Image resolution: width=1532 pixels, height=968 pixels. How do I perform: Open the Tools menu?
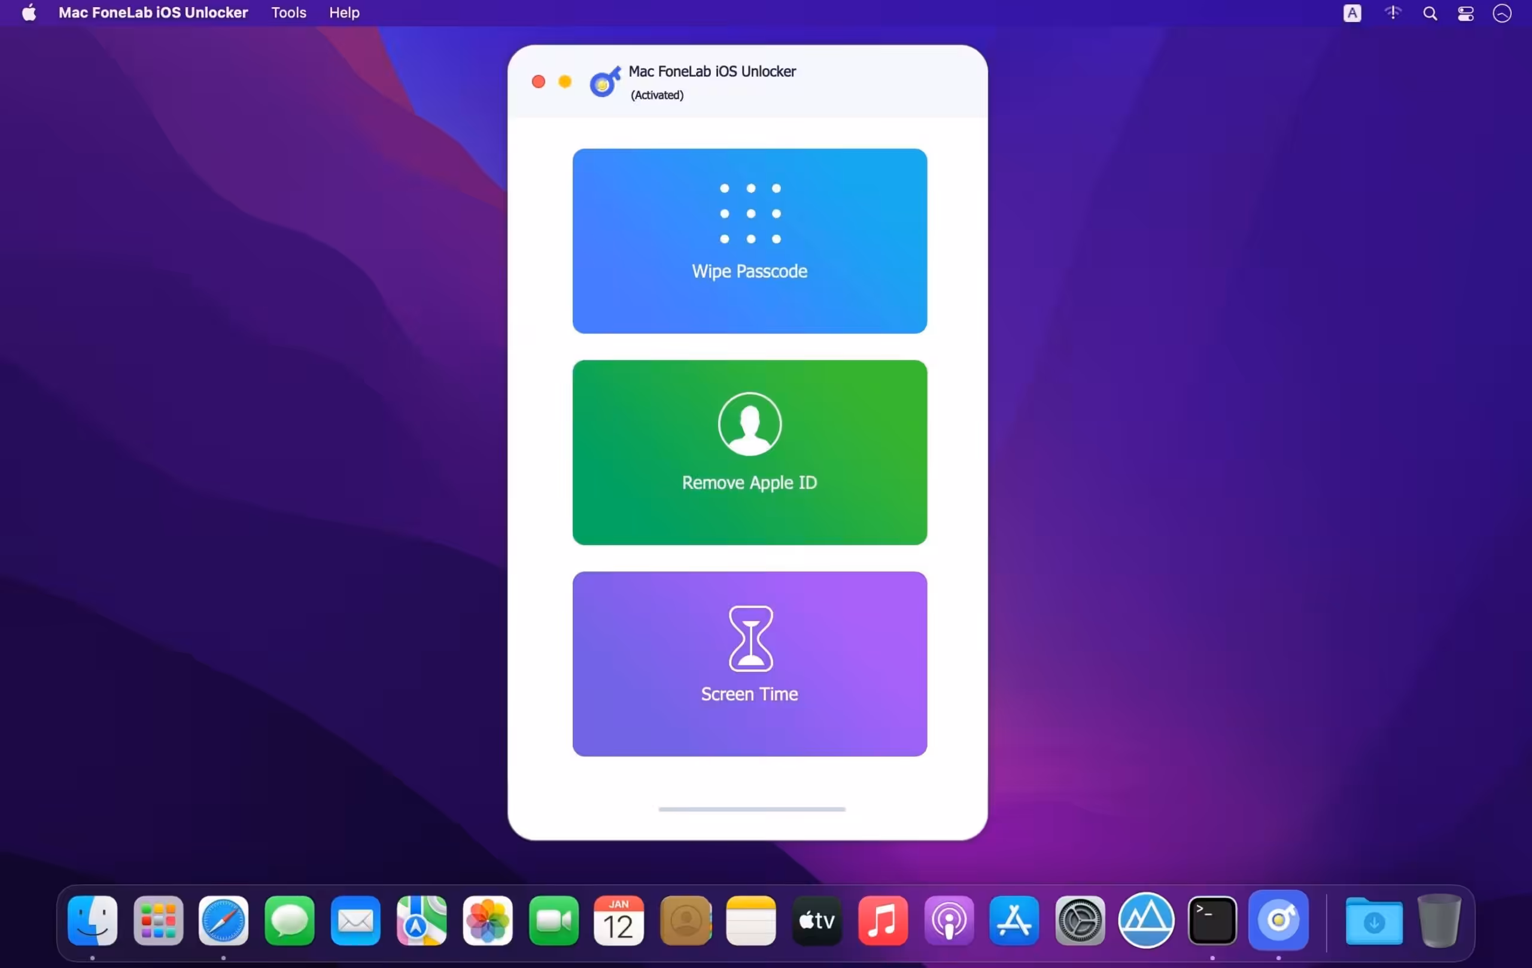point(288,13)
